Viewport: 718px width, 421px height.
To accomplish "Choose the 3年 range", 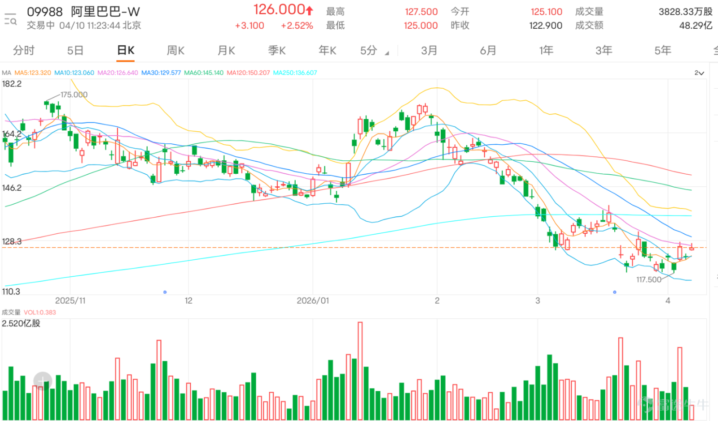I will pyautogui.click(x=604, y=50).
